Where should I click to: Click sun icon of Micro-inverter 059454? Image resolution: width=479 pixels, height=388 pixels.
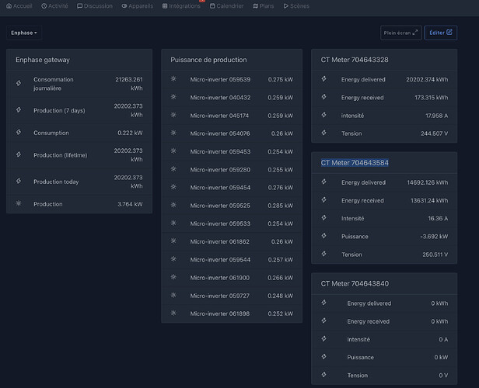point(173,187)
